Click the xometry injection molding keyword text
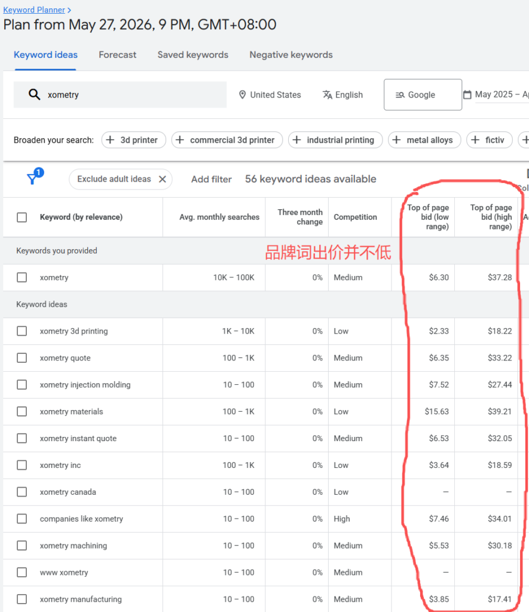The image size is (529, 612). [x=85, y=385]
